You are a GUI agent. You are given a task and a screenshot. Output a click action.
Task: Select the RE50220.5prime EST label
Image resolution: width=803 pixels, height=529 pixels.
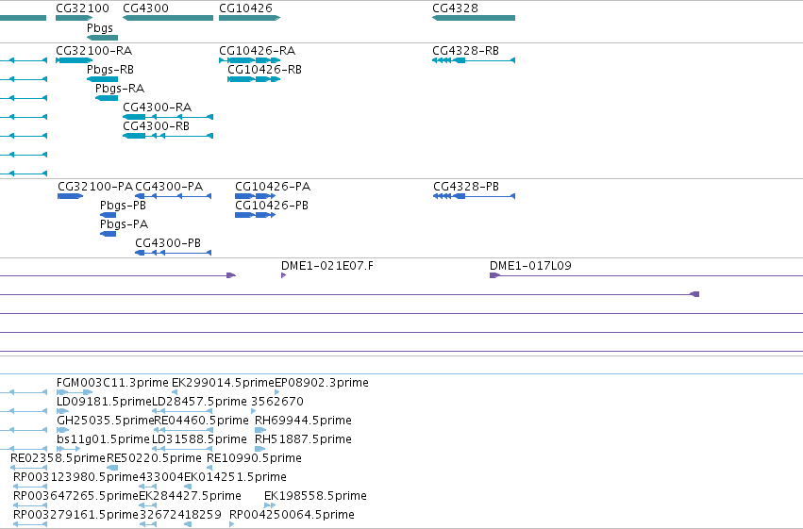tap(154, 459)
